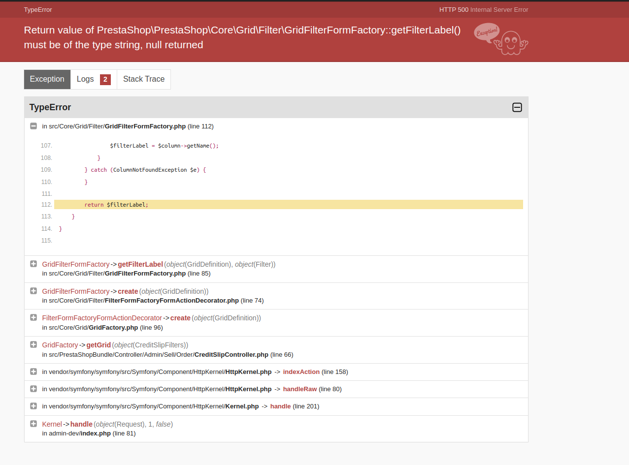
Task: Collapse the TypeError panel with minus icon
Action: 517,107
